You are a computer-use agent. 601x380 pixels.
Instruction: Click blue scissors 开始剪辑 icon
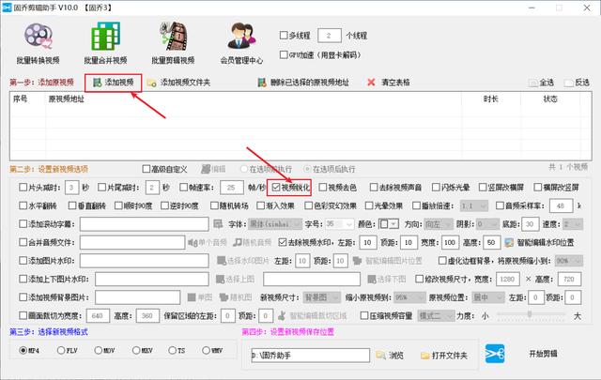[495, 354]
